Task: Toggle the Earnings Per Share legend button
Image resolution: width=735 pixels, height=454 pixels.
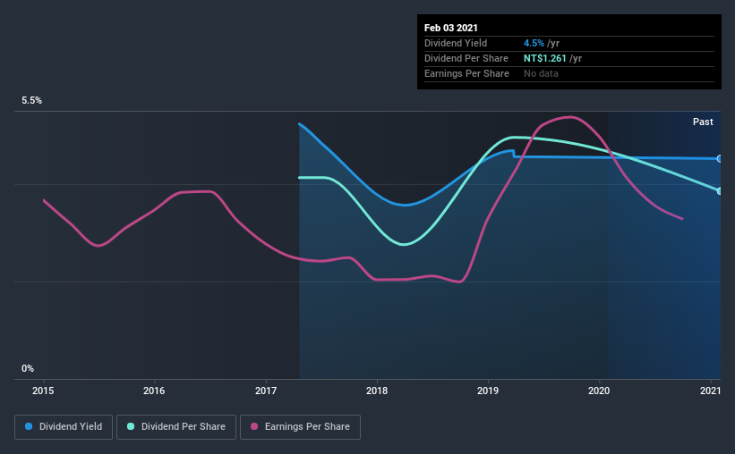Action: click(x=300, y=427)
